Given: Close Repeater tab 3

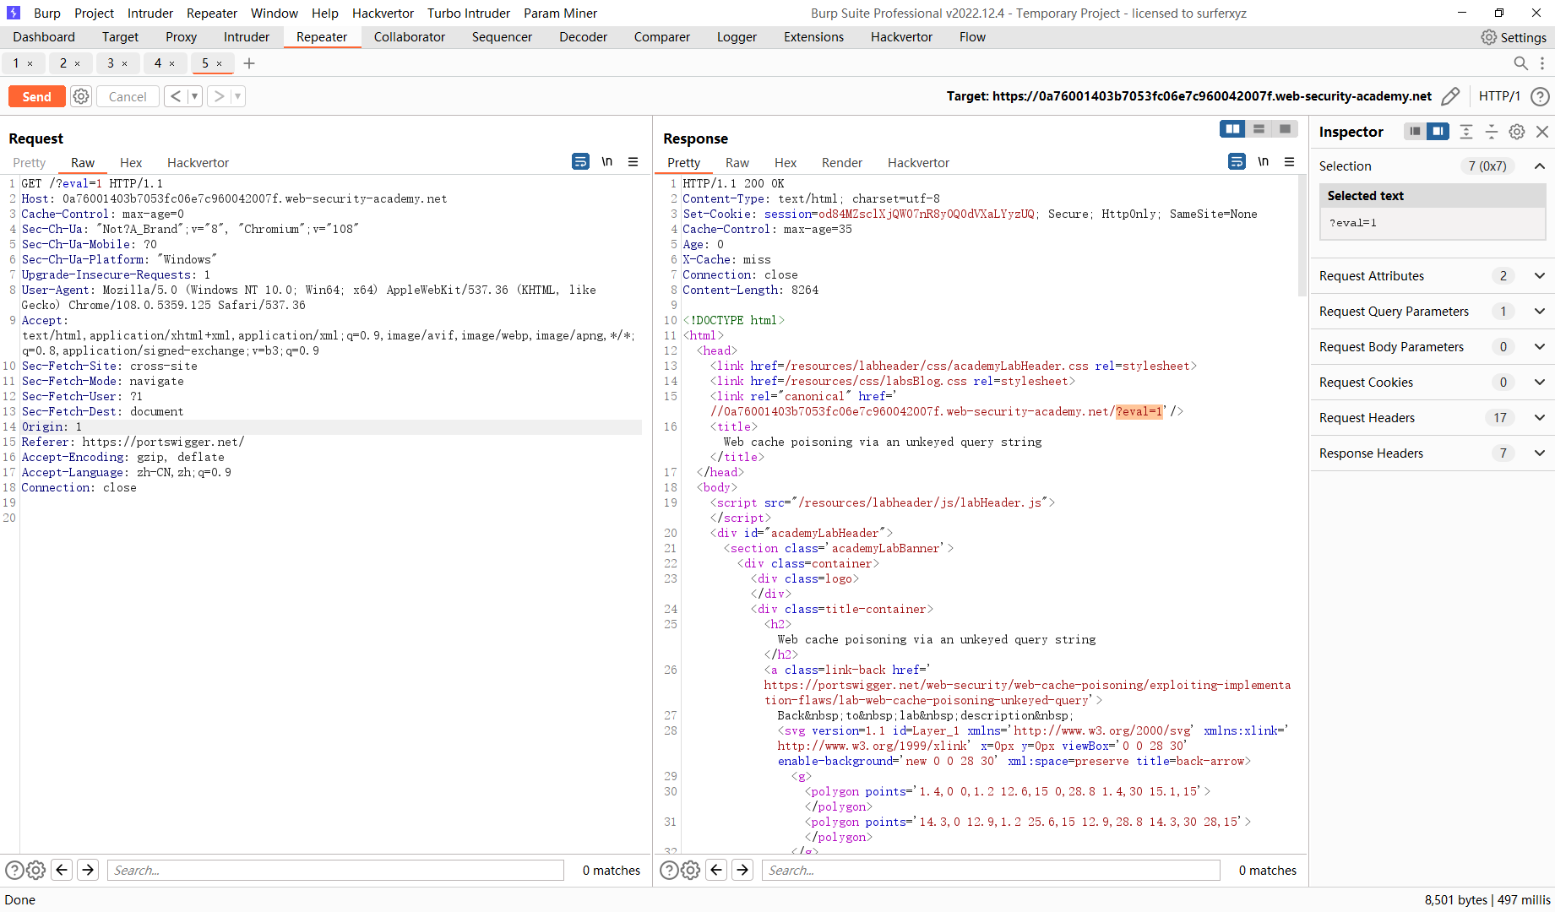Looking at the screenshot, I should pyautogui.click(x=125, y=63).
